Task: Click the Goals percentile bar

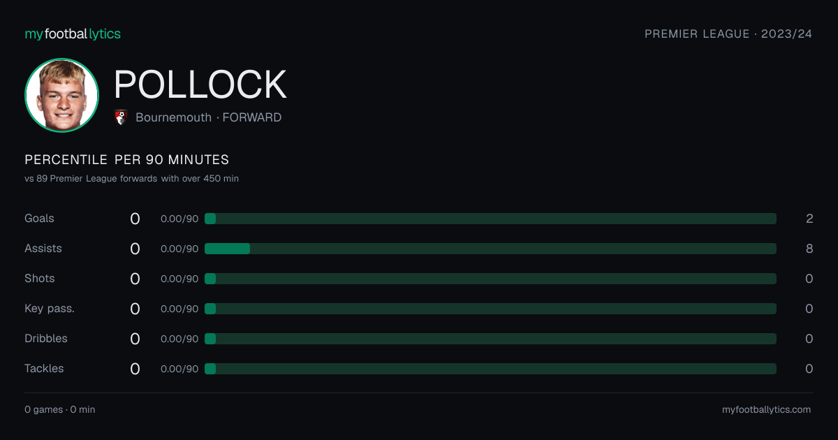Action: [x=490, y=219]
